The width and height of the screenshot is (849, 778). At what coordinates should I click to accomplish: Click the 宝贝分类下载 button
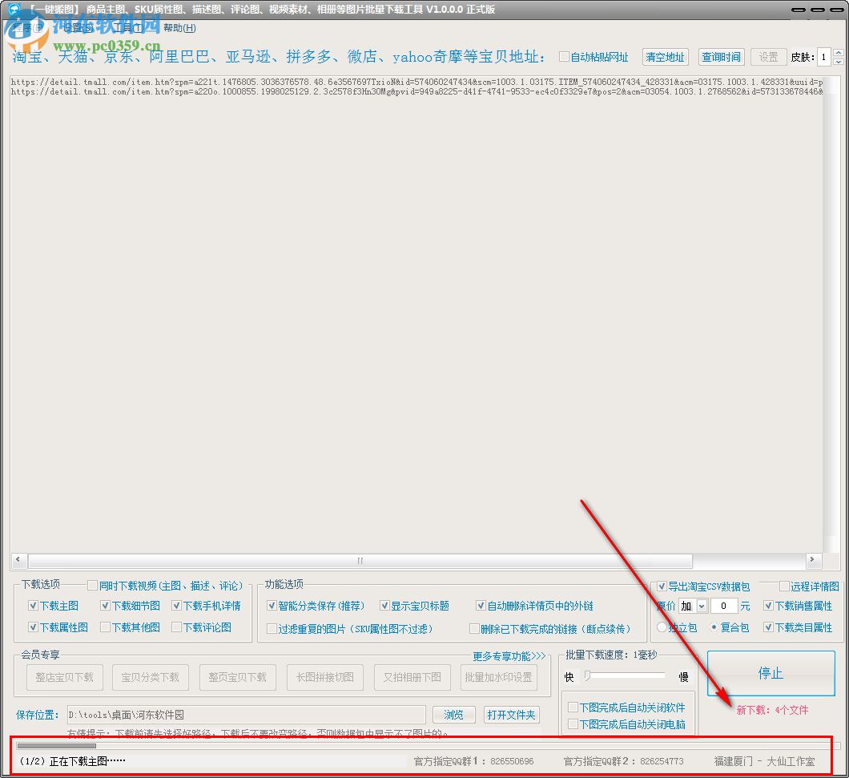pos(151,677)
